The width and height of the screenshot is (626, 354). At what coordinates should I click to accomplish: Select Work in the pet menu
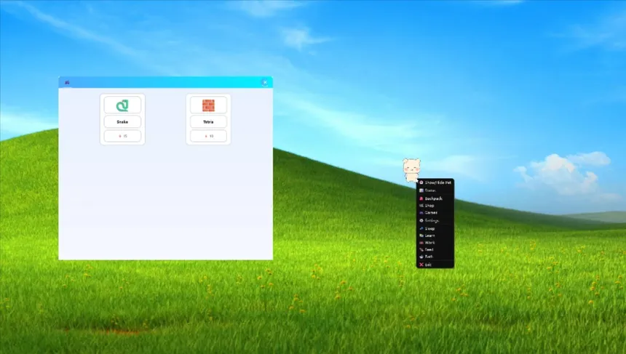(435, 243)
